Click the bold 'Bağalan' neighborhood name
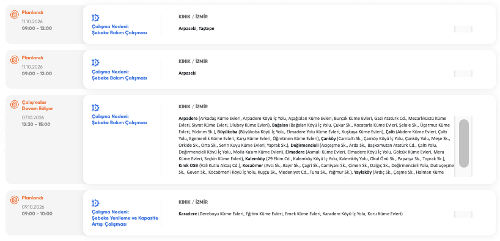This screenshot has height=241, width=500. [x=280, y=125]
